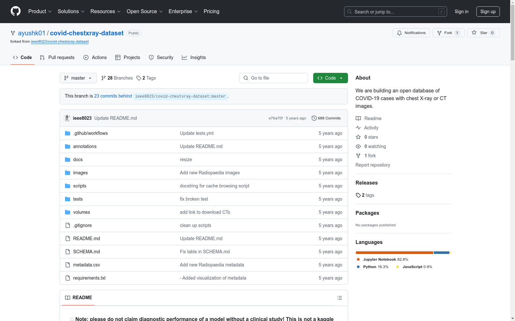Click the ayushk01 owner link
This screenshot has height=321, width=515.
[32, 33]
